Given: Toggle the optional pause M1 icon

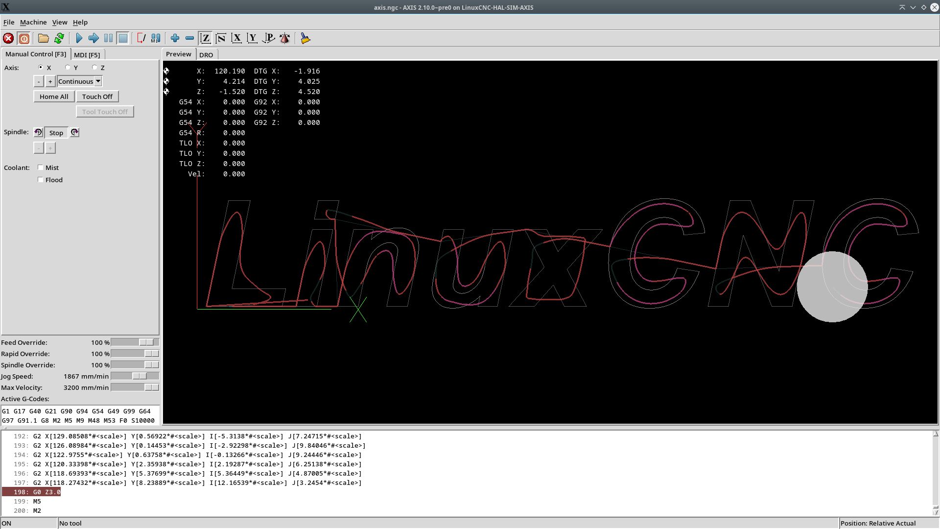Looking at the screenshot, I should 156,38.
